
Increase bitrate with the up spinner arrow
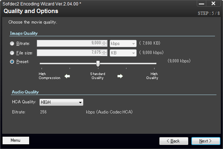pos(105,42)
